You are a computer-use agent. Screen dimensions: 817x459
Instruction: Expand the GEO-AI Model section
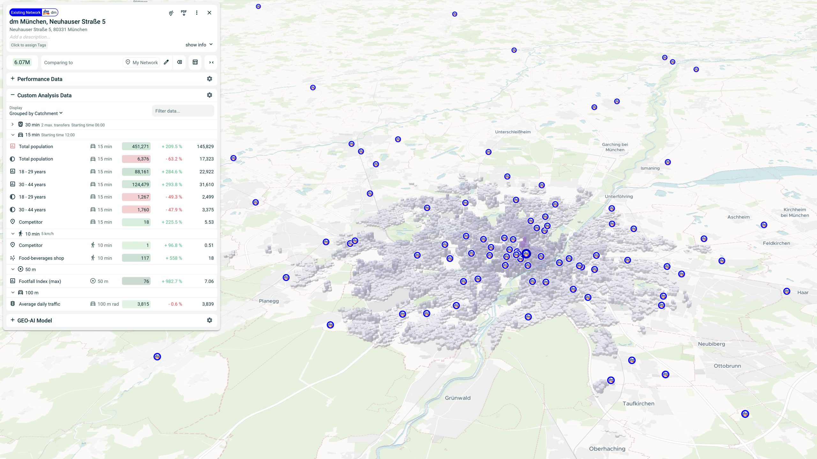click(12, 320)
